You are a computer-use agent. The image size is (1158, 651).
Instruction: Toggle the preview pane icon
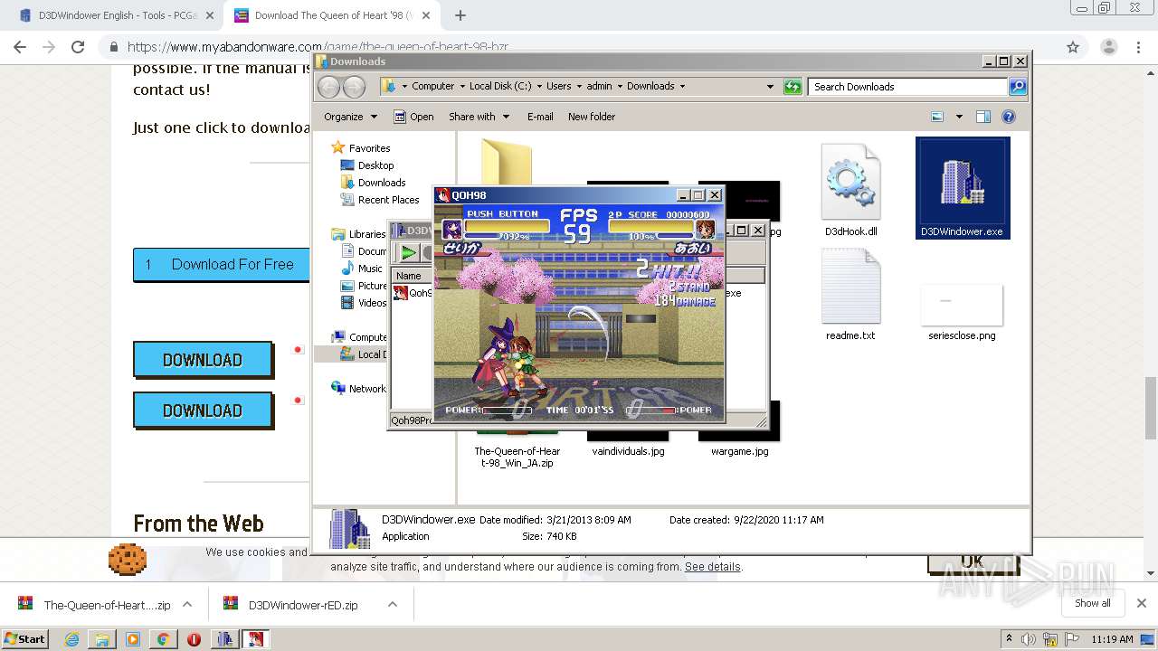coord(983,117)
